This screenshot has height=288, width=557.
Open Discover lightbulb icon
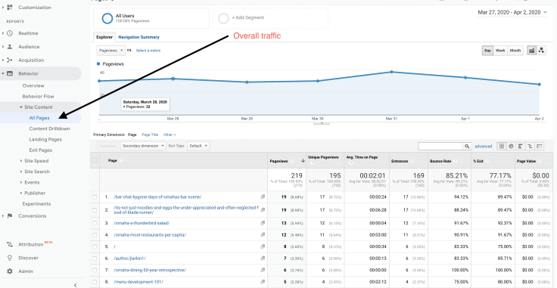(x=10, y=258)
